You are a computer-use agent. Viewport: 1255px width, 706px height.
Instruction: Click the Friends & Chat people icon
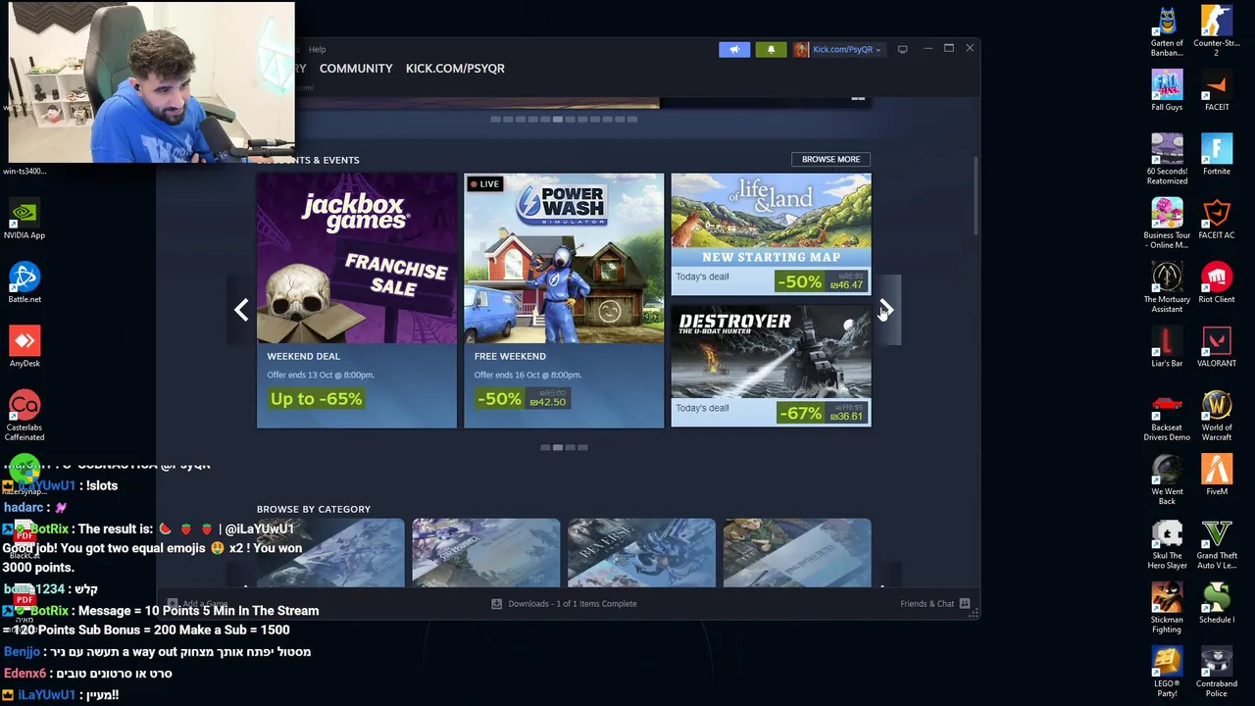[965, 604]
